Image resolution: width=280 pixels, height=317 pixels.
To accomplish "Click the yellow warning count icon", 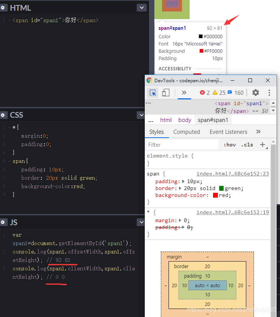I will (x=215, y=93).
